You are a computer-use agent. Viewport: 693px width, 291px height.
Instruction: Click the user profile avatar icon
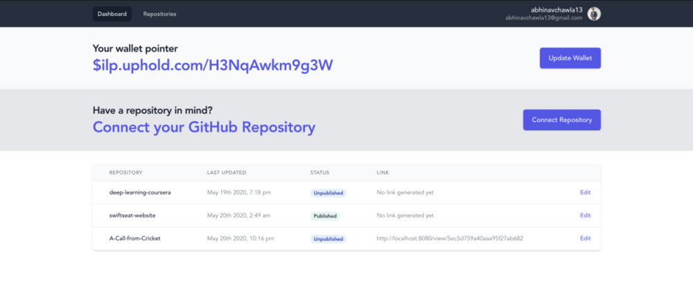click(x=594, y=14)
